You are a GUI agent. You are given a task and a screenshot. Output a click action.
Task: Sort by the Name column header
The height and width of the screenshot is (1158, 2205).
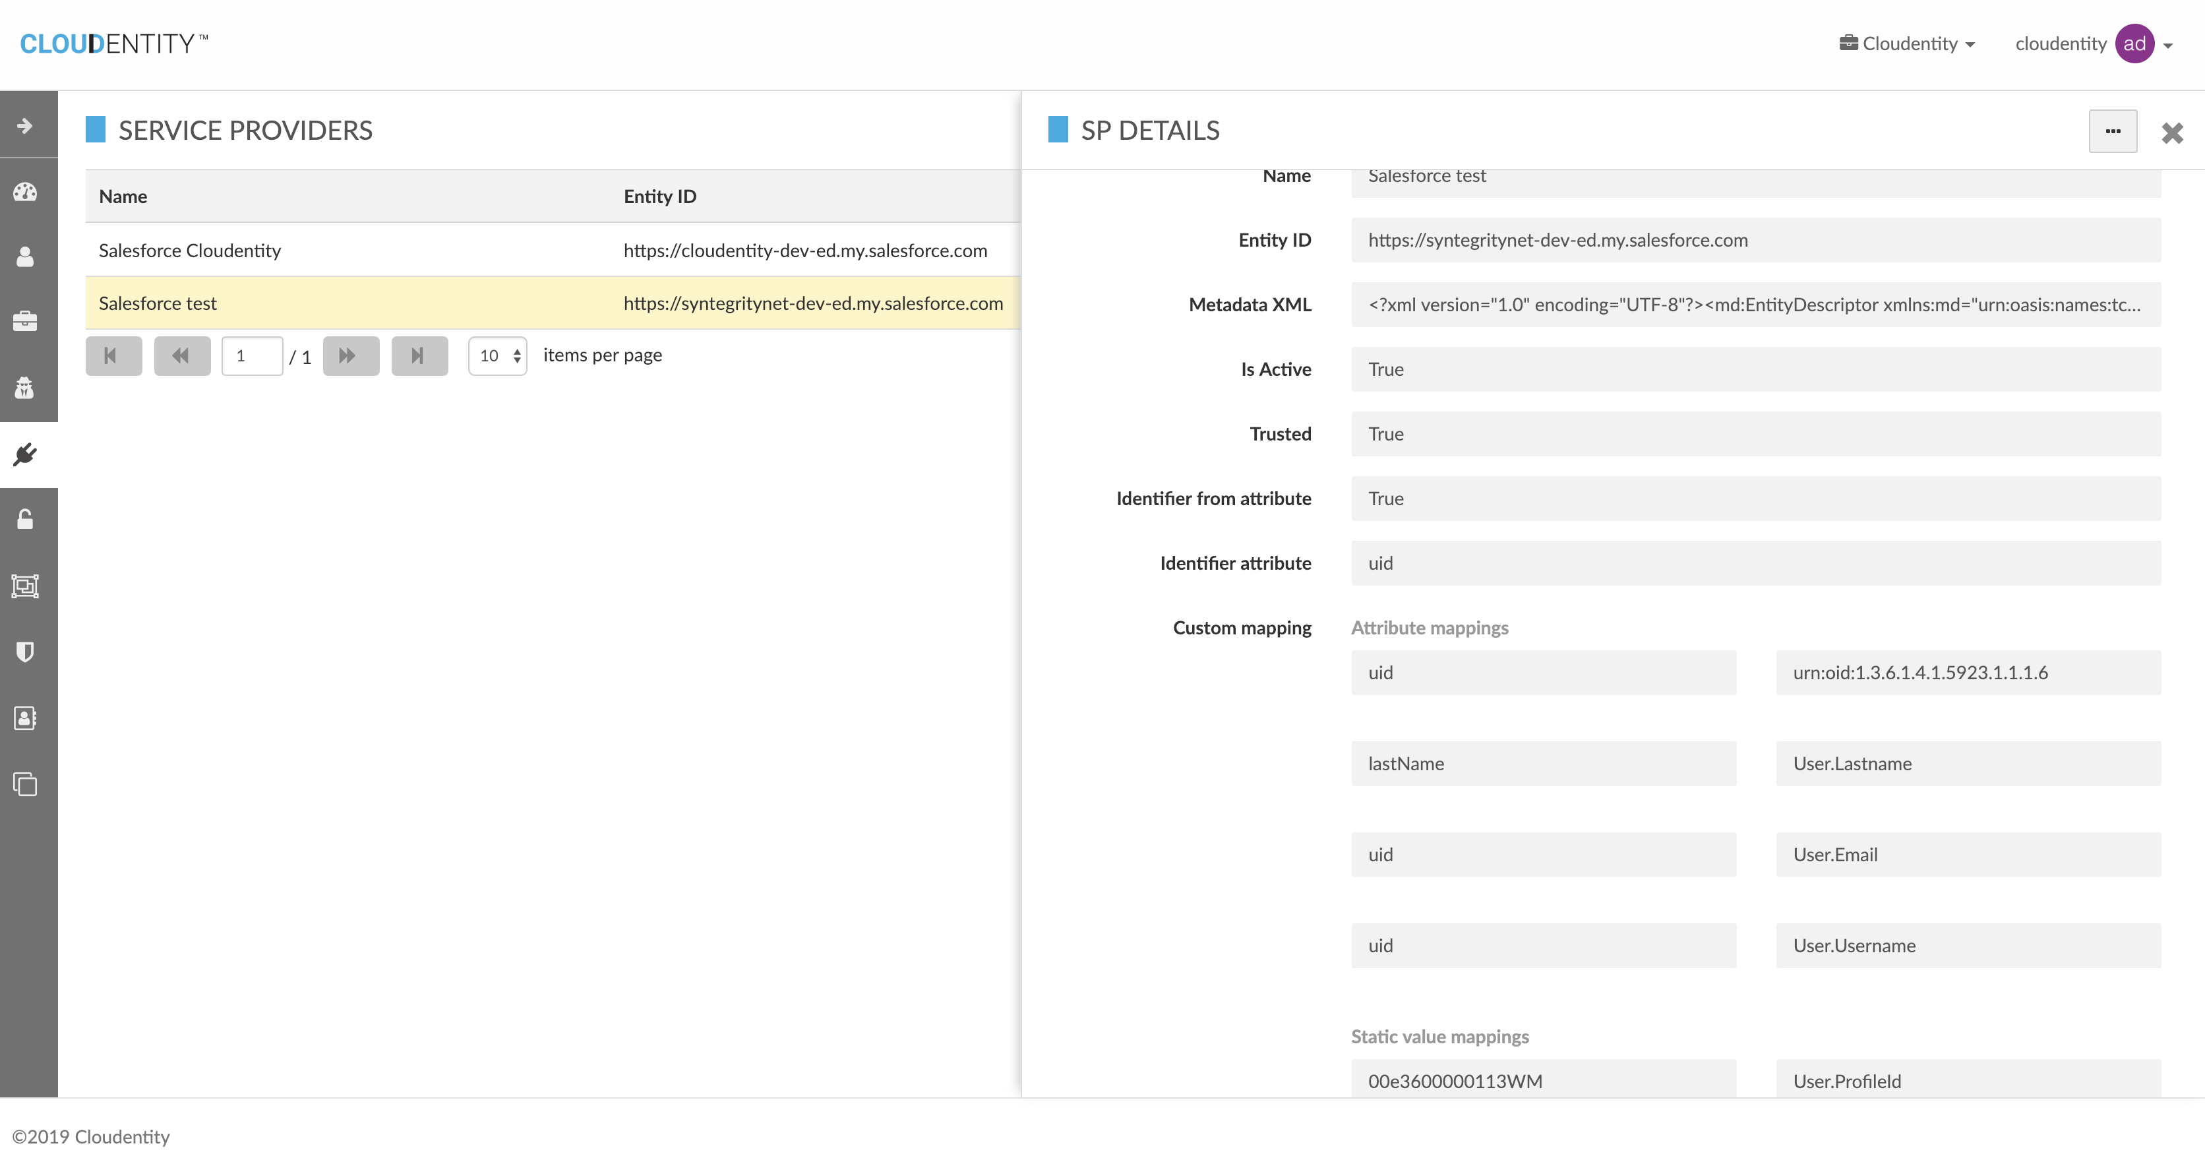click(x=123, y=196)
